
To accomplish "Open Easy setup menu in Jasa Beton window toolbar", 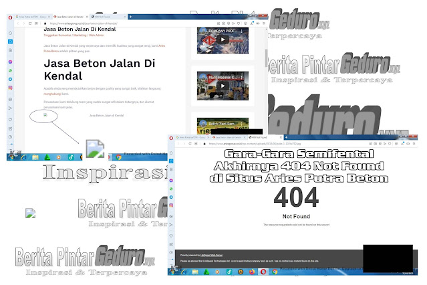I will pos(263,23).
